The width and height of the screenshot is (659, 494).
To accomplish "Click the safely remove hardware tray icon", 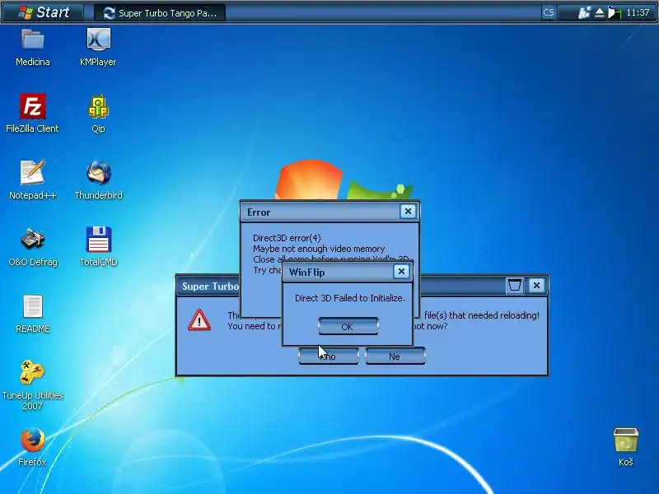I will click(600, 13).
